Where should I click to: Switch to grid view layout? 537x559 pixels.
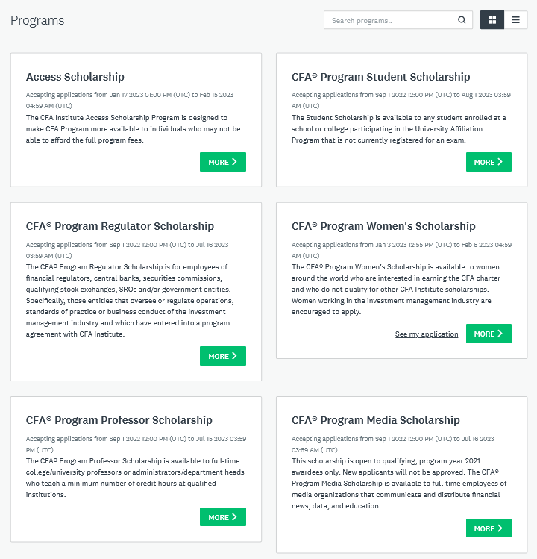492,20
